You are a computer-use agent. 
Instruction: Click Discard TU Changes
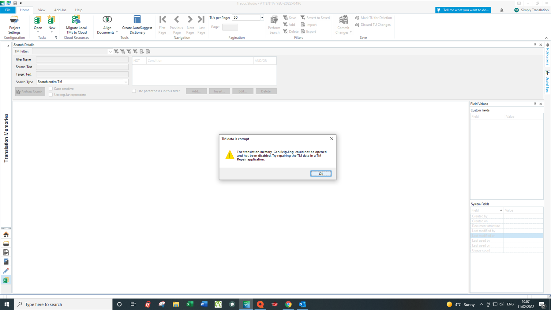pos(373,25)
